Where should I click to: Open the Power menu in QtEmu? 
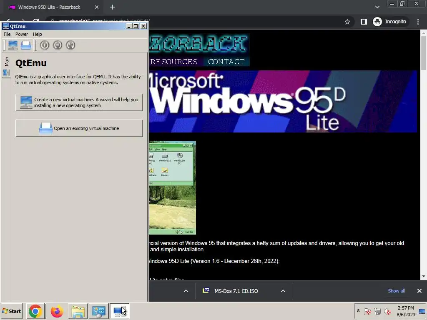click(22, 34)
